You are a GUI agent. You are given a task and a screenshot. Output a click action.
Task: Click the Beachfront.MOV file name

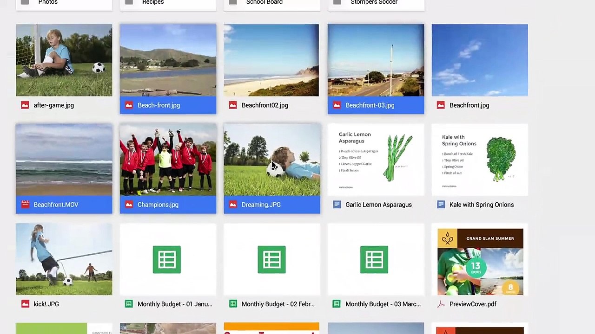pos(56,205)
